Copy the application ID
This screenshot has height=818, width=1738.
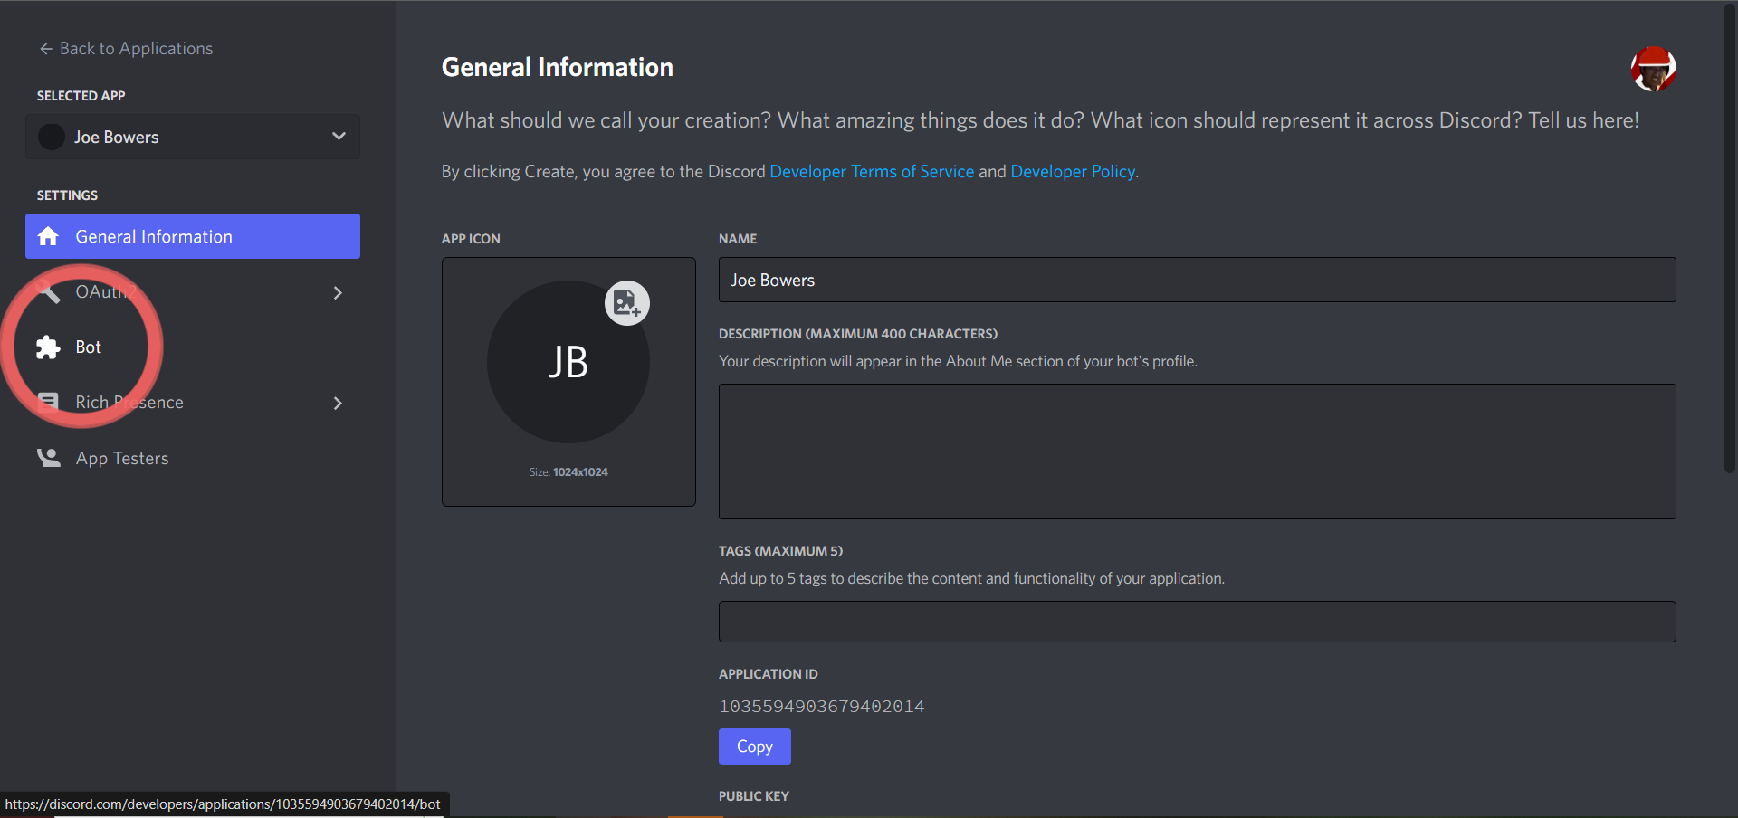pyautogui.click(x=755, y=747)
